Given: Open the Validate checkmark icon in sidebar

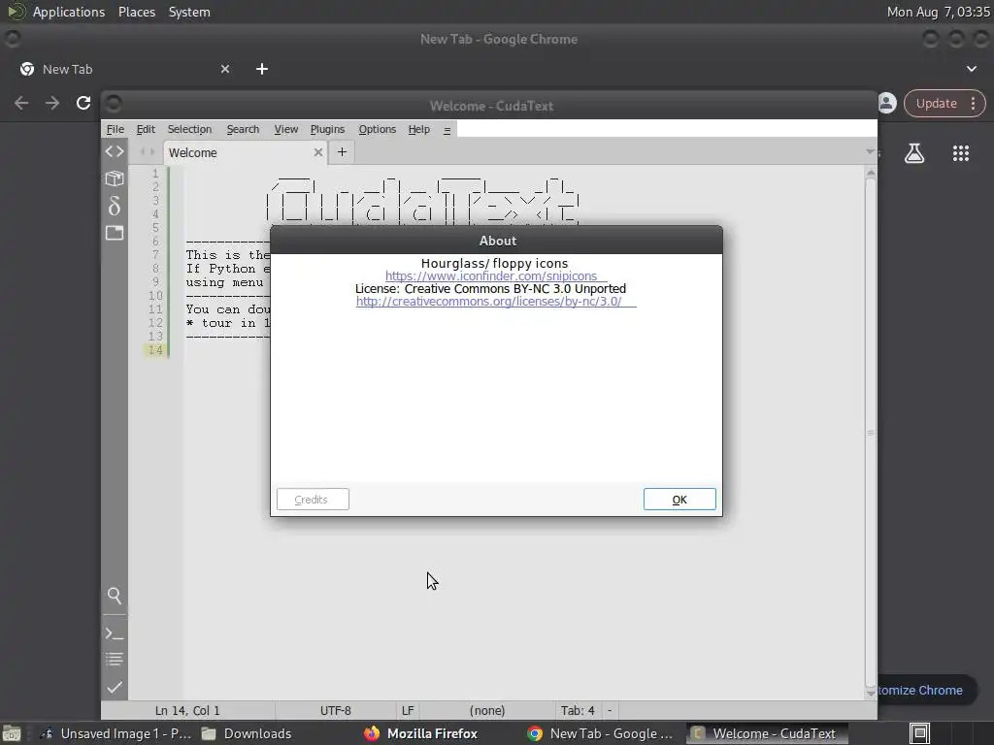Looking at the screenshot, I should click(x=115, y=688).
